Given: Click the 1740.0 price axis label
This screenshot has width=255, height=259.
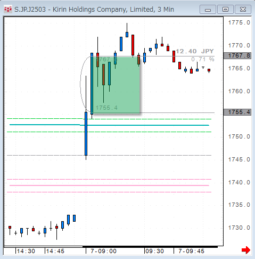Looking at the screenshot, I should pyautogui.click(x=239, y=182).
